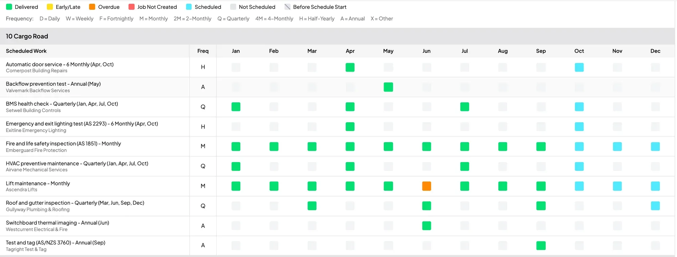This screenshot has width=677, height=257.
Task: Select the blue Scheduled legend swatch
Action: point(189,7)
